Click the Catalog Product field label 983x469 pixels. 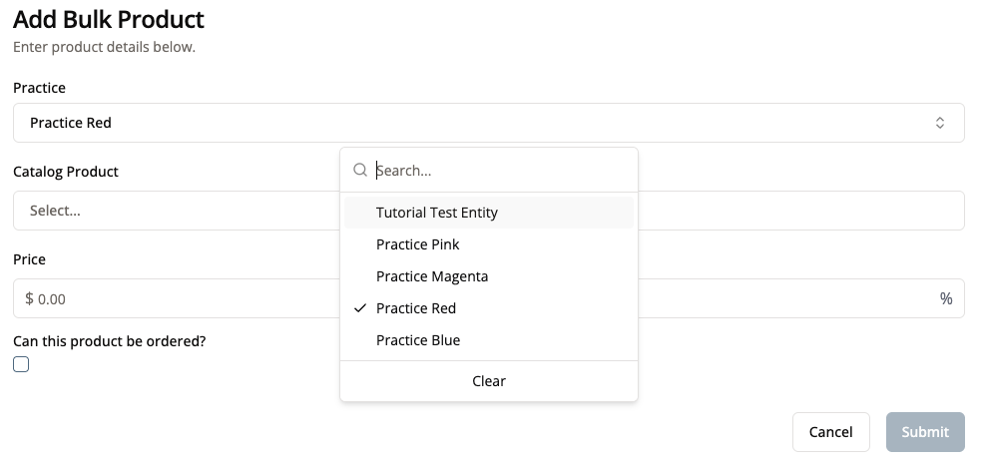click(x=66, y=172)
